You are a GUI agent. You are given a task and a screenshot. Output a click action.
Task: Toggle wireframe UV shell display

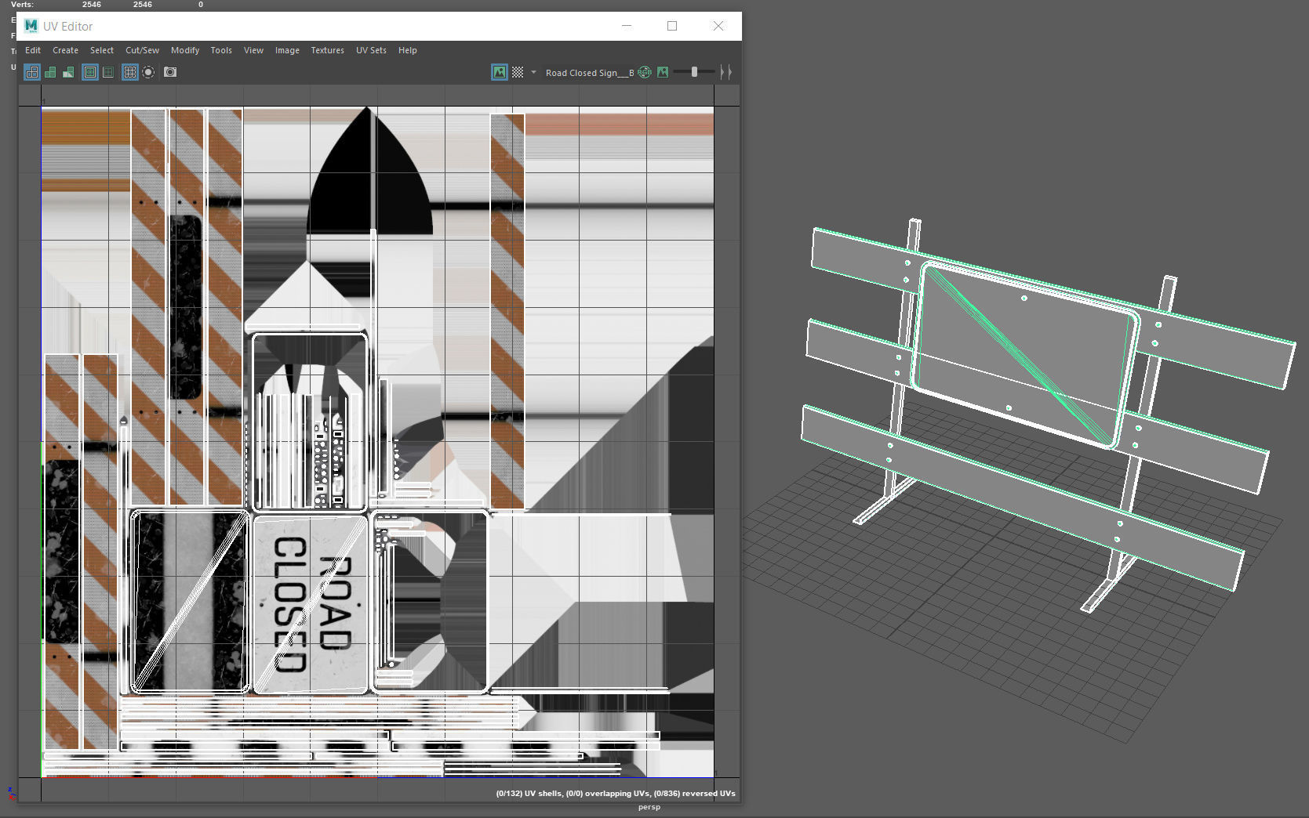(x=32, y=72)
